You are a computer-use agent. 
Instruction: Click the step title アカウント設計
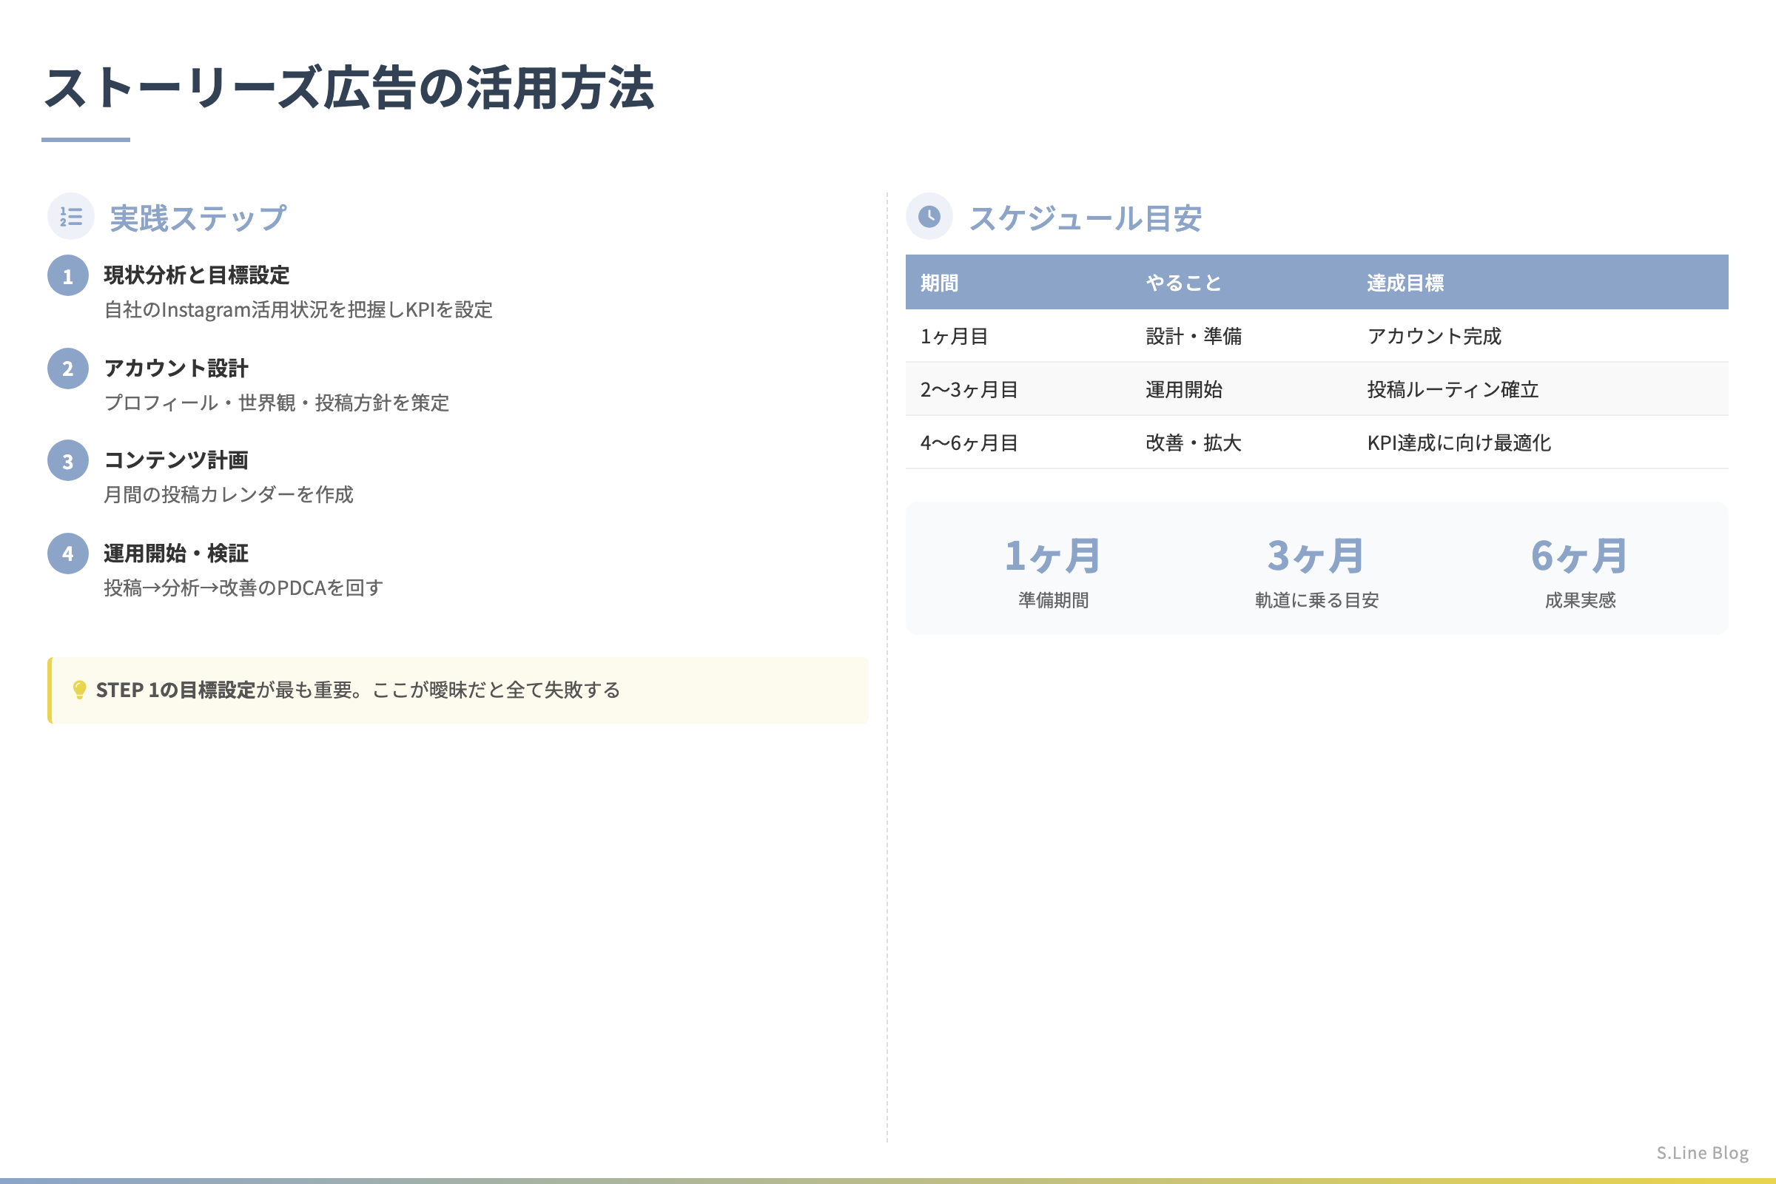click(176, 368)
